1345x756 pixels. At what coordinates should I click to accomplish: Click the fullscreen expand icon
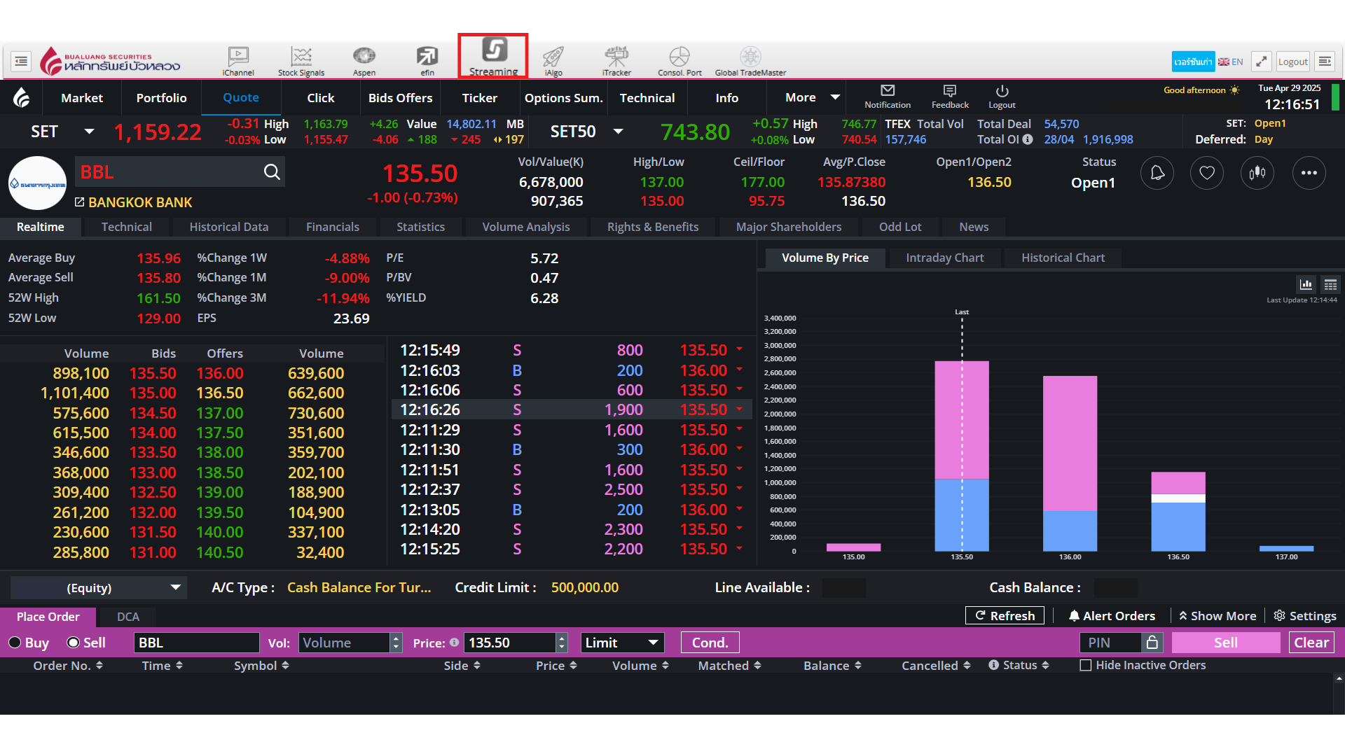1261,62
